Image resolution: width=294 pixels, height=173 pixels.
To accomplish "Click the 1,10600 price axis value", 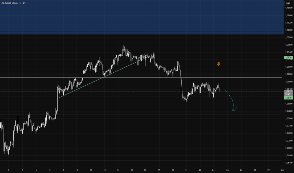I will click(289, 8).
